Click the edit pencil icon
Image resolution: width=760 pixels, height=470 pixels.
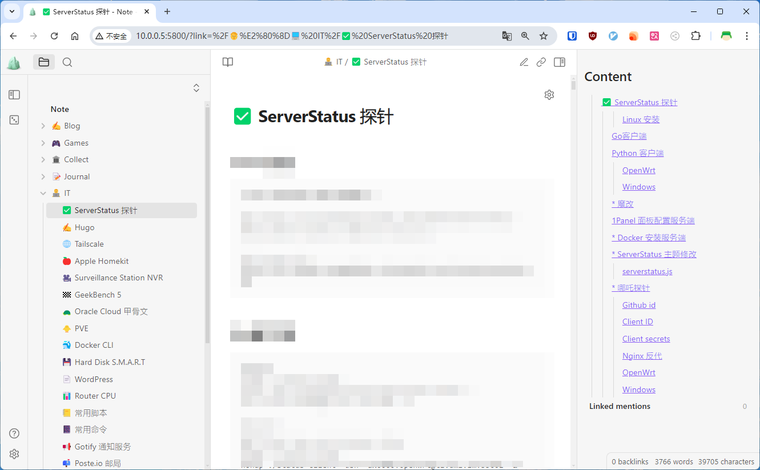point(524,62)
